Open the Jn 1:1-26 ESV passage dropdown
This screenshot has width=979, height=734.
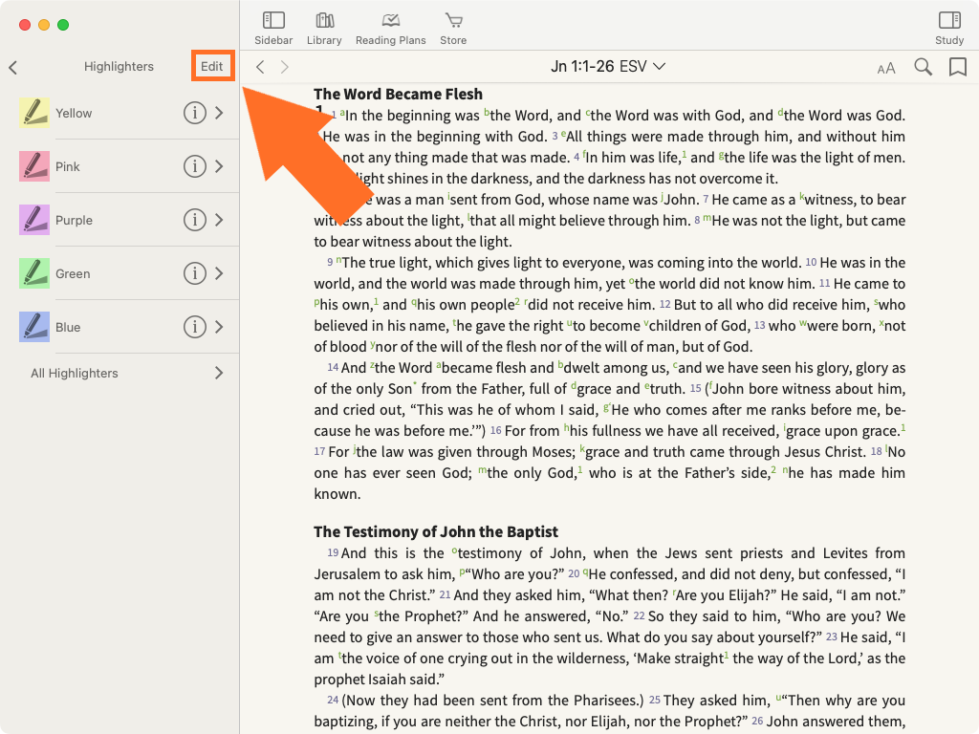point(608,67)
